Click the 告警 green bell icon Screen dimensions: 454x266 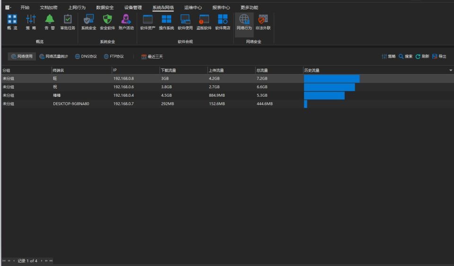pos(50,22)
